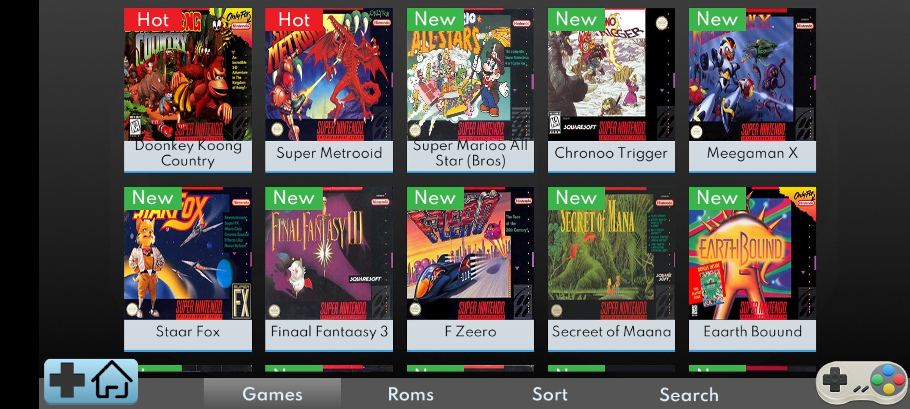Click the Hot badge on Super Metrooid
910x409 pixels.
(x=294, y=19)
